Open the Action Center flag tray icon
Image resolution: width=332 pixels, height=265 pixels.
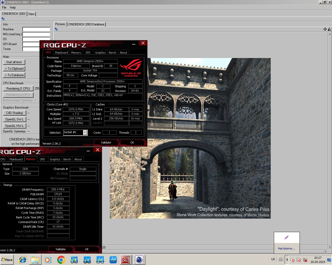[299, 260]
